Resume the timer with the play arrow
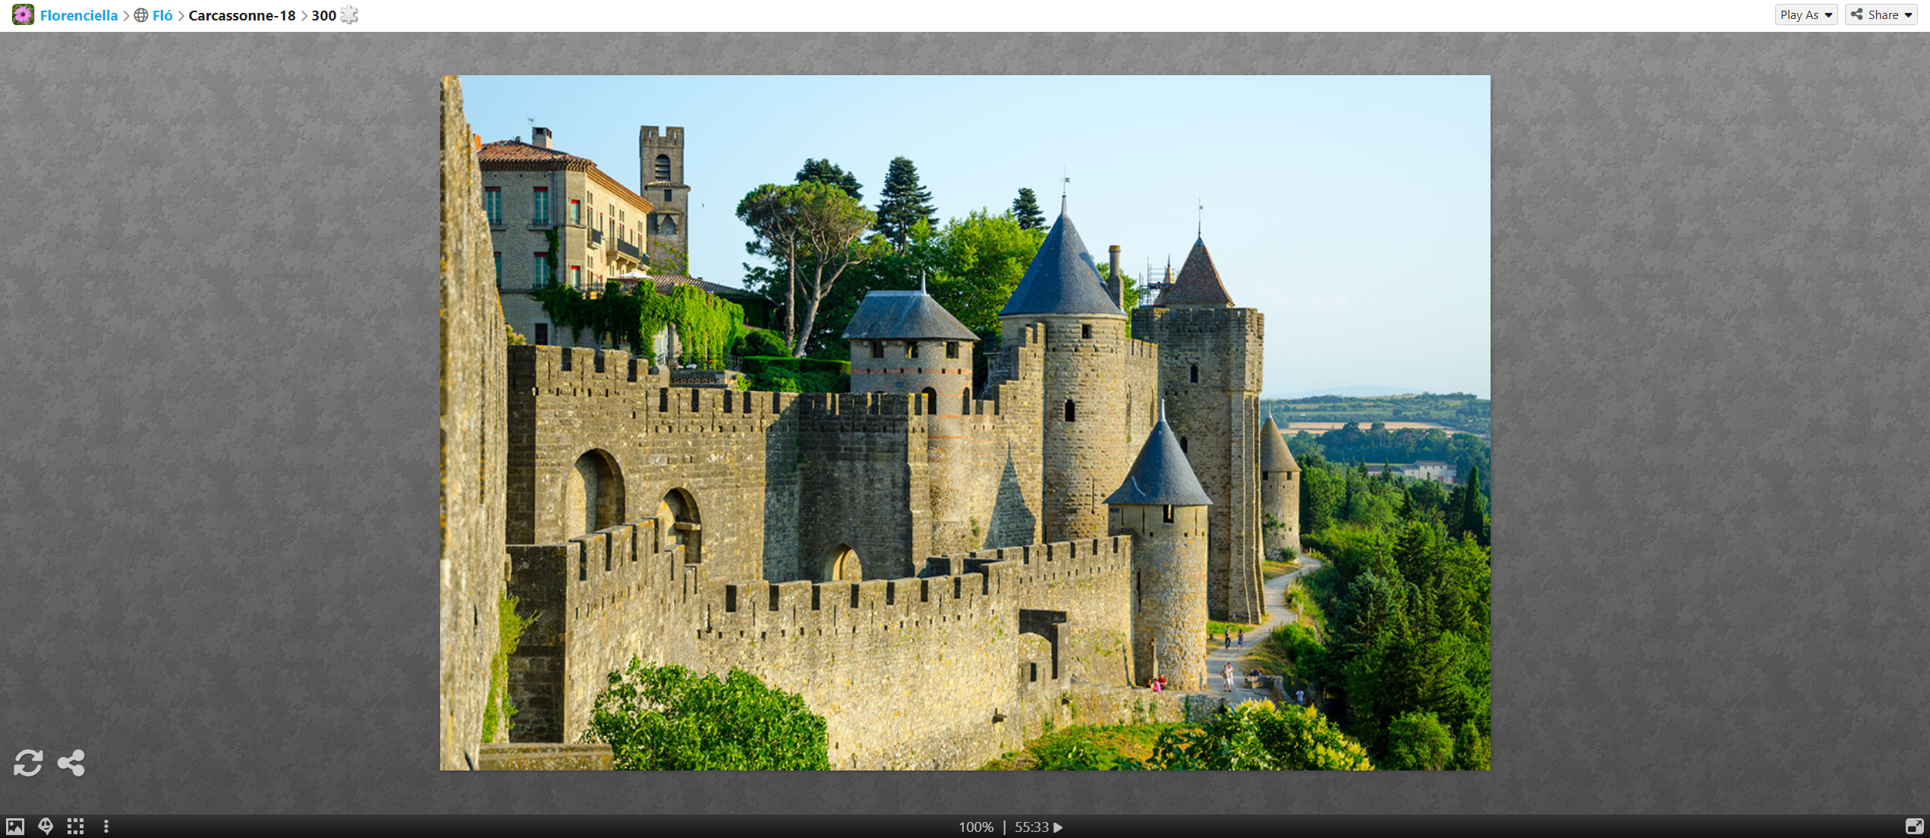 (1059, 827)
